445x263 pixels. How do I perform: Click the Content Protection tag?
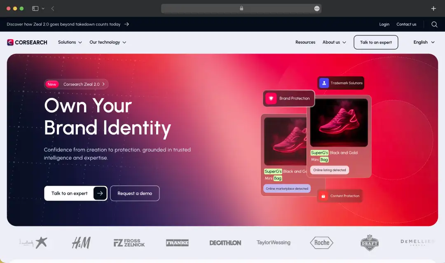coord(340,196)
